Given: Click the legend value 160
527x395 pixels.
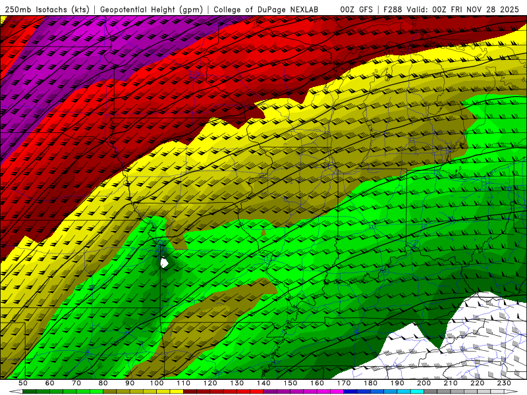Looking at the screenshot, I should pyautogui.click(x=317, y=383).
